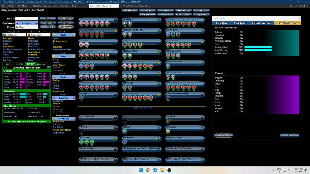Select Hover's level 48 enhancement slot
Screen dimensions: 310x174
(92, 66)
